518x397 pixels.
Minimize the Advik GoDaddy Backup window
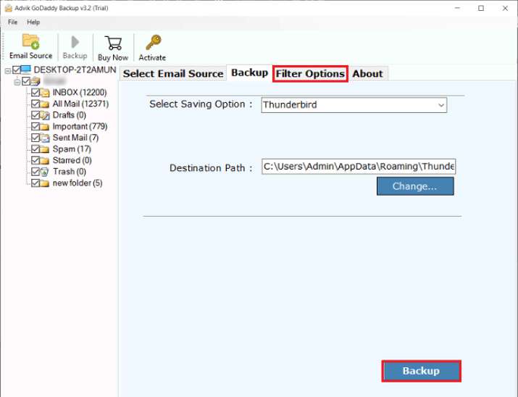[x=457, y=8]
